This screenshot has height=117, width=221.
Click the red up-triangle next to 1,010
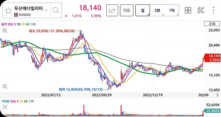[66, 16]
